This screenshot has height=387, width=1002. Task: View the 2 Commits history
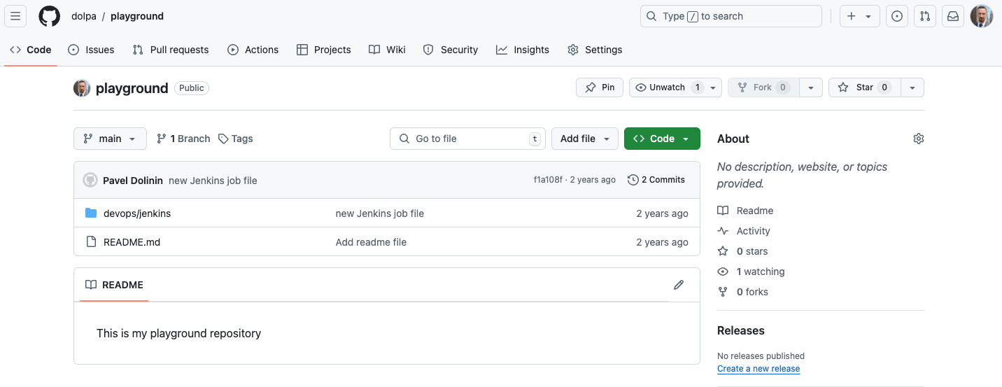pyautogui.click(x=656, y=180)
